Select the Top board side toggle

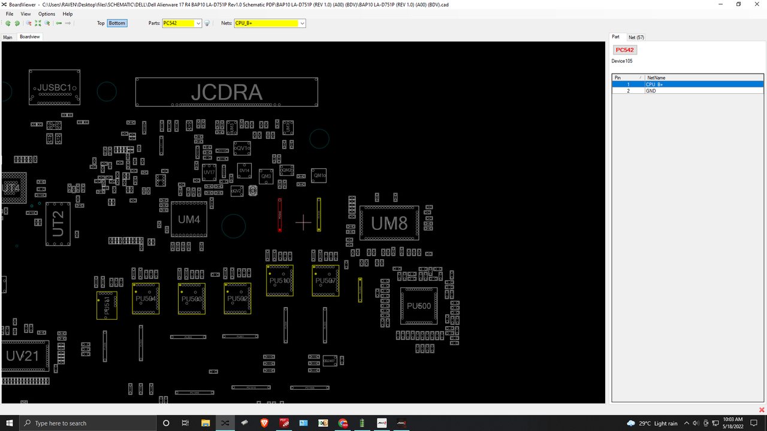point(101,23)
